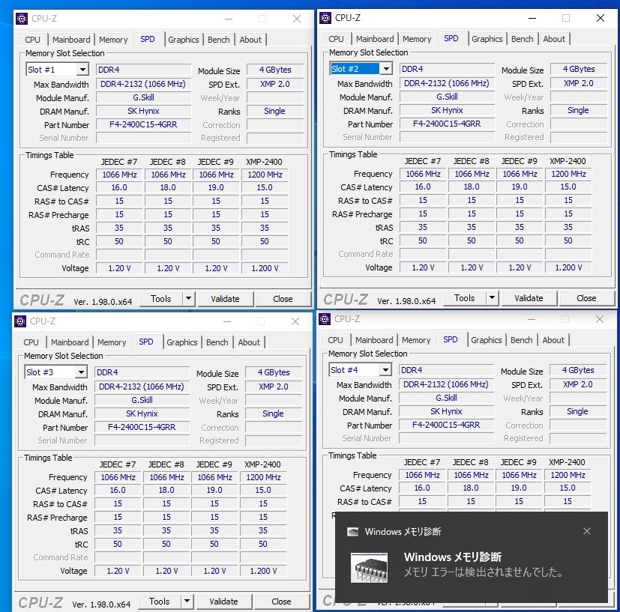Open the Slot #4 selection dropdown
Image resolution: width=620 pixels, height=612 pixels.
(385, 370)
